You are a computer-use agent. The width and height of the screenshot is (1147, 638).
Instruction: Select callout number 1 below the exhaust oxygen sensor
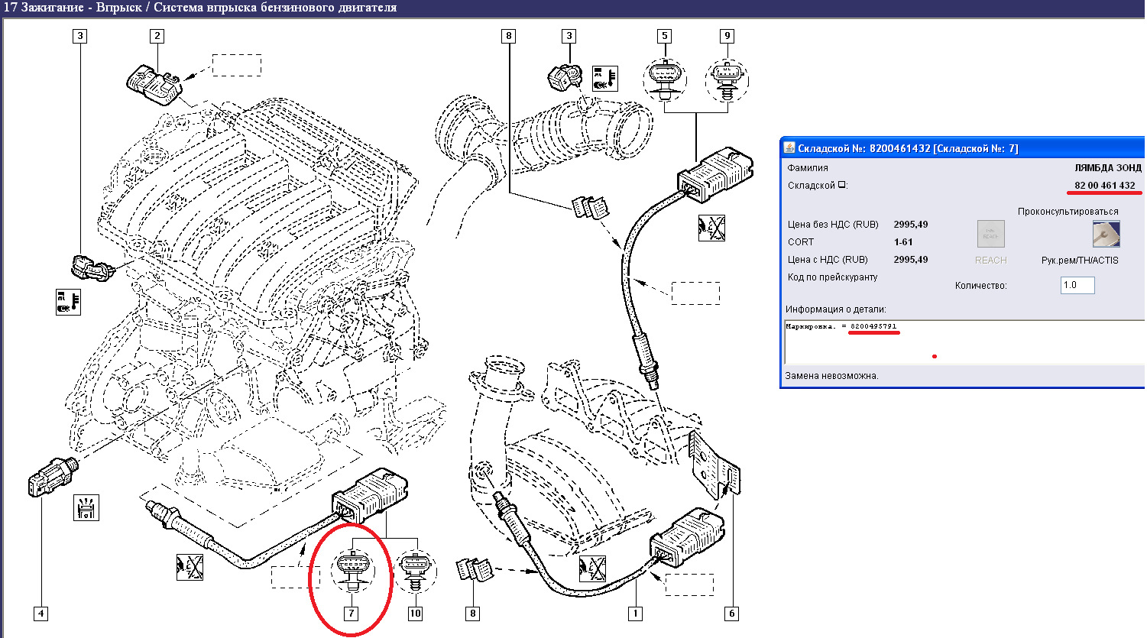point(635,614)
